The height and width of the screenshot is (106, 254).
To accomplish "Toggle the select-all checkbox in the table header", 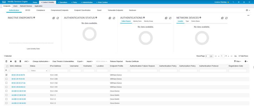I will pyautogui.click(x=7, y=66).
